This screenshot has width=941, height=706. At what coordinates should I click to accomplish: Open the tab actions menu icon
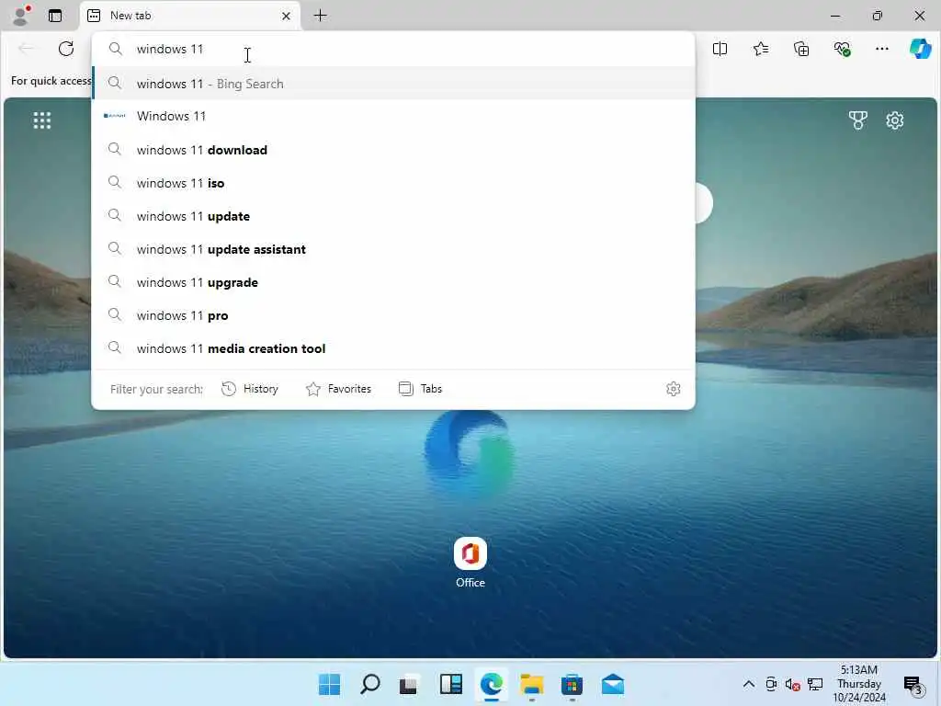pyautogui.click(x=55, y=16)
